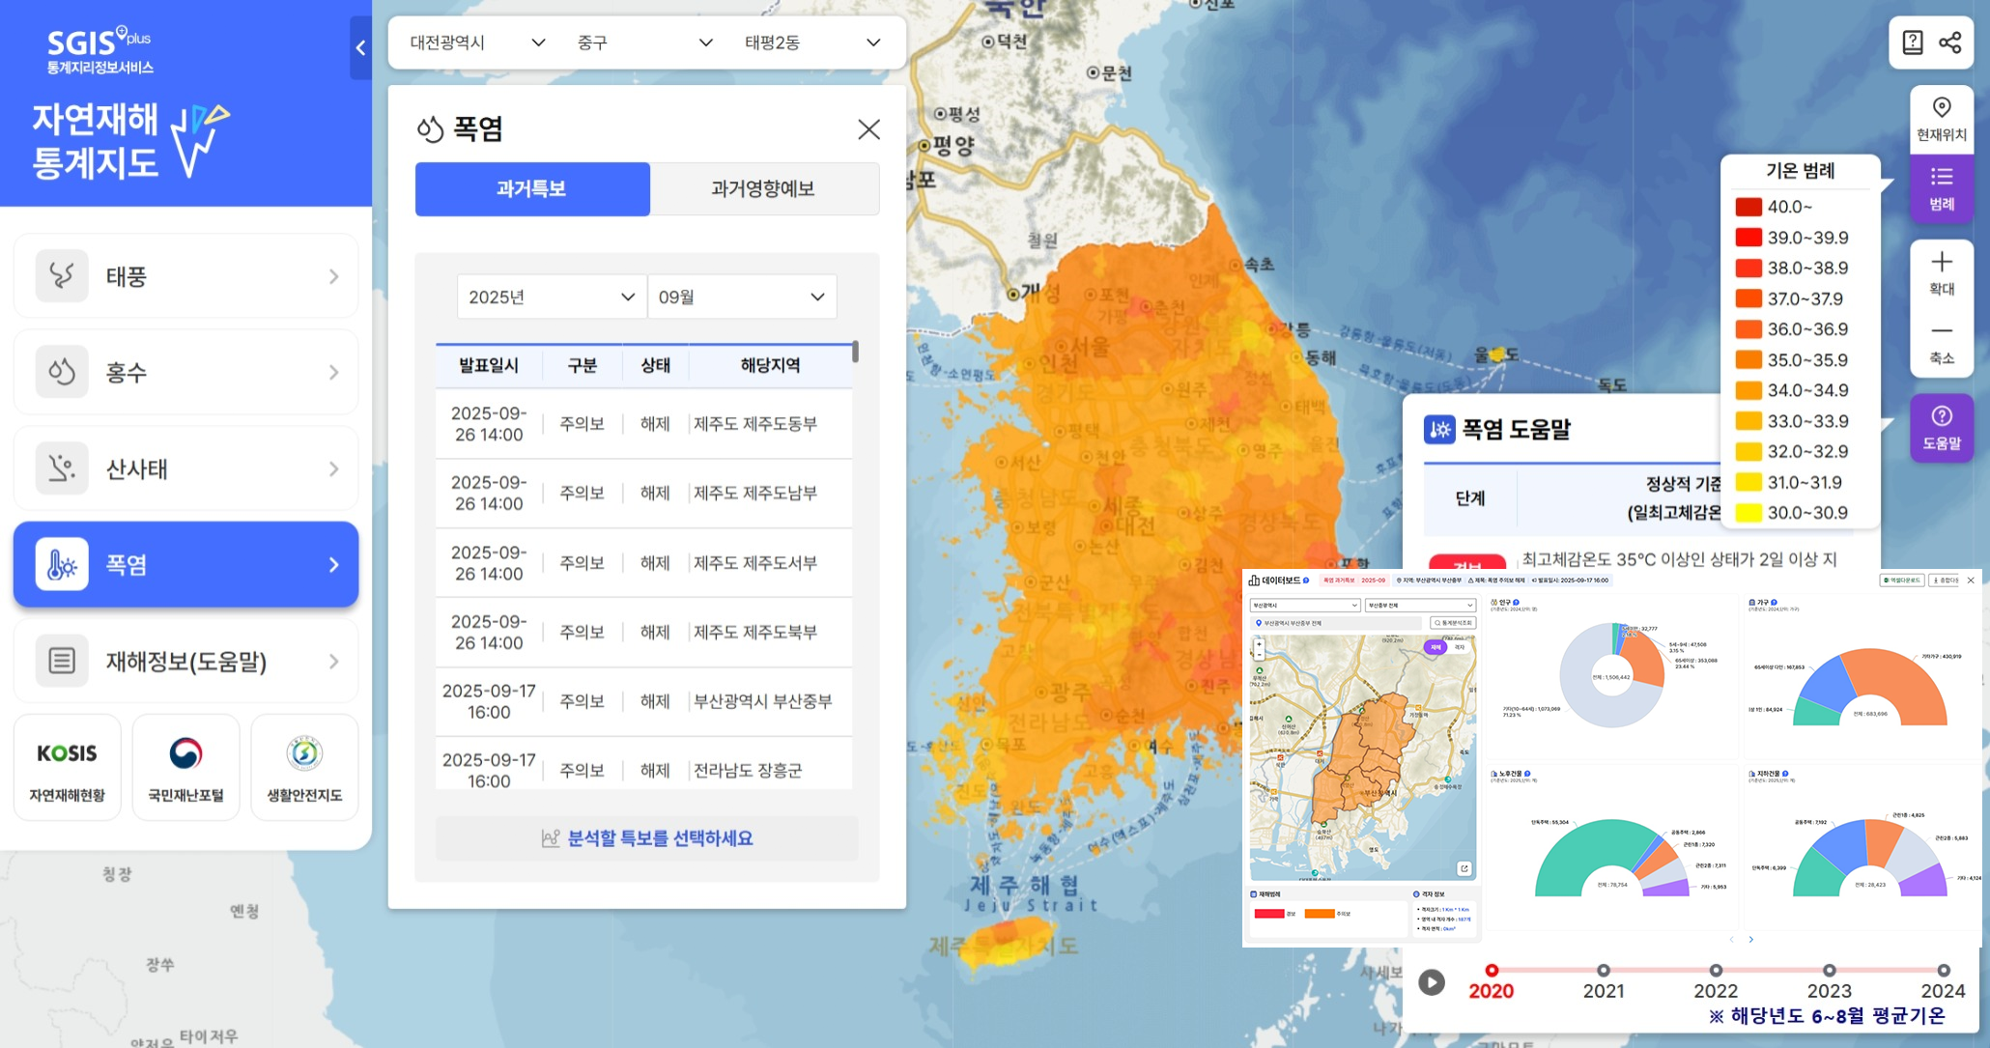Screen dimensions: 1990x1048
Task: Switch to the 과거특보 tab
Action: coord(532,188)
